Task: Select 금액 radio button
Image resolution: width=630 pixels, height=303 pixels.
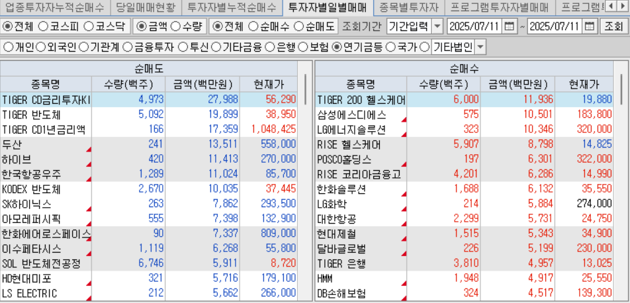Action: pyautogui.click(x=141, y=26)
